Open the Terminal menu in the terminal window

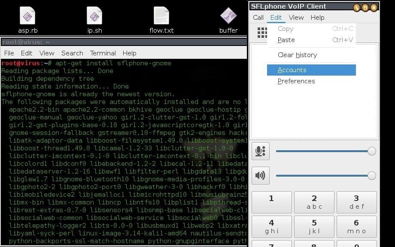tap(103, 53)
